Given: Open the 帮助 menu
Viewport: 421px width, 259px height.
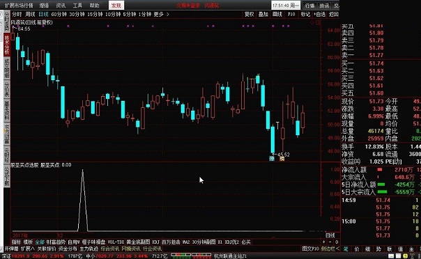Looking at the screenshot, I should coord(94,5).
